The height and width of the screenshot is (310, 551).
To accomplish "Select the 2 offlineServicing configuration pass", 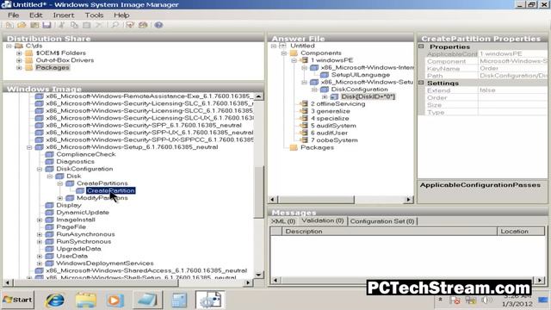I will pos(338,104).
